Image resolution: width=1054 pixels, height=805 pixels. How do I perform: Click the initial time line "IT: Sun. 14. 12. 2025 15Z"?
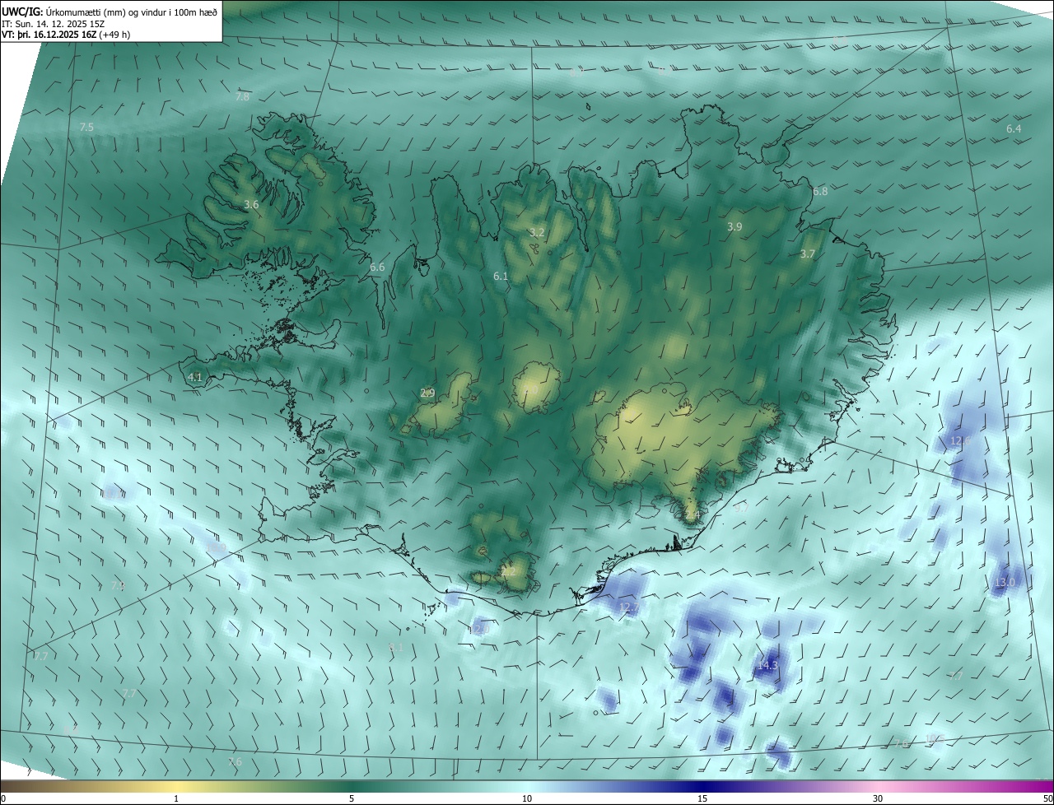tap(54, 24)
